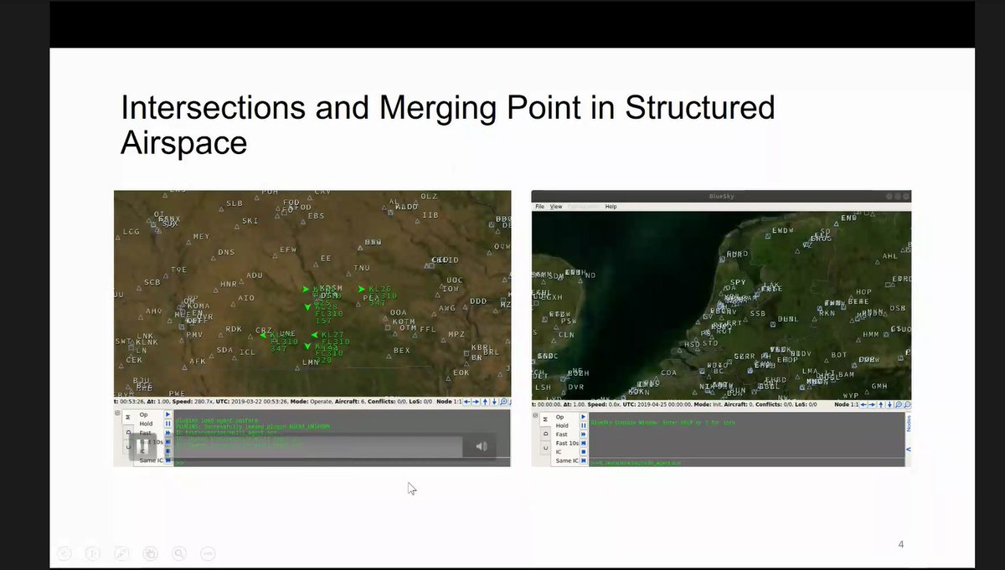Click the KL27 aircraft label on left map
The height and width of the screenshot is (570, 1005).
(x=333, y=335)
